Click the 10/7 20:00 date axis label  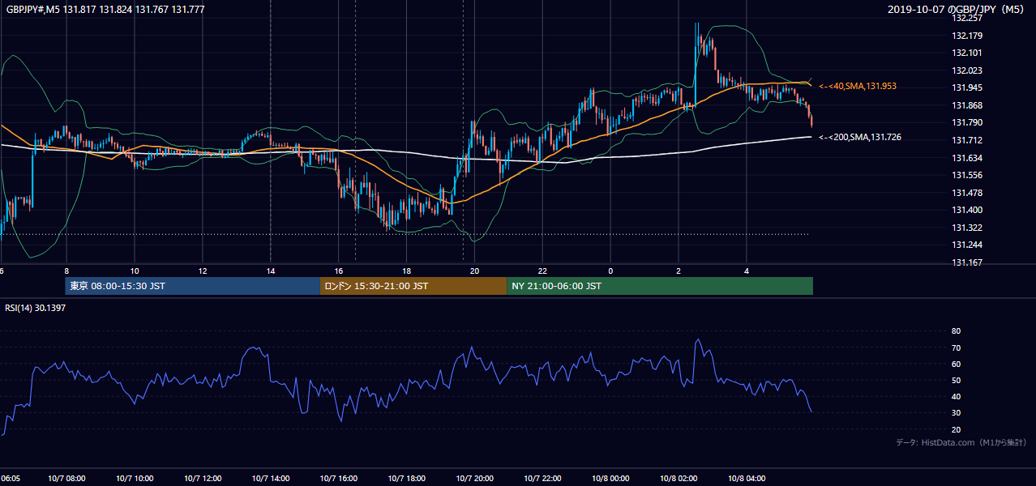474,479
